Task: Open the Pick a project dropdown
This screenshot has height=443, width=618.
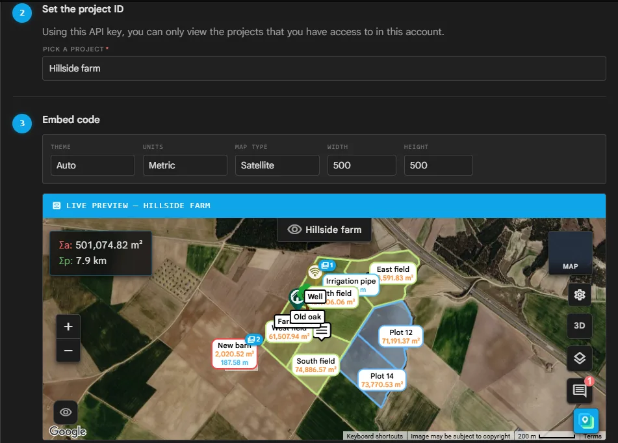Action: pyautogui.click(x=324, y=68)
